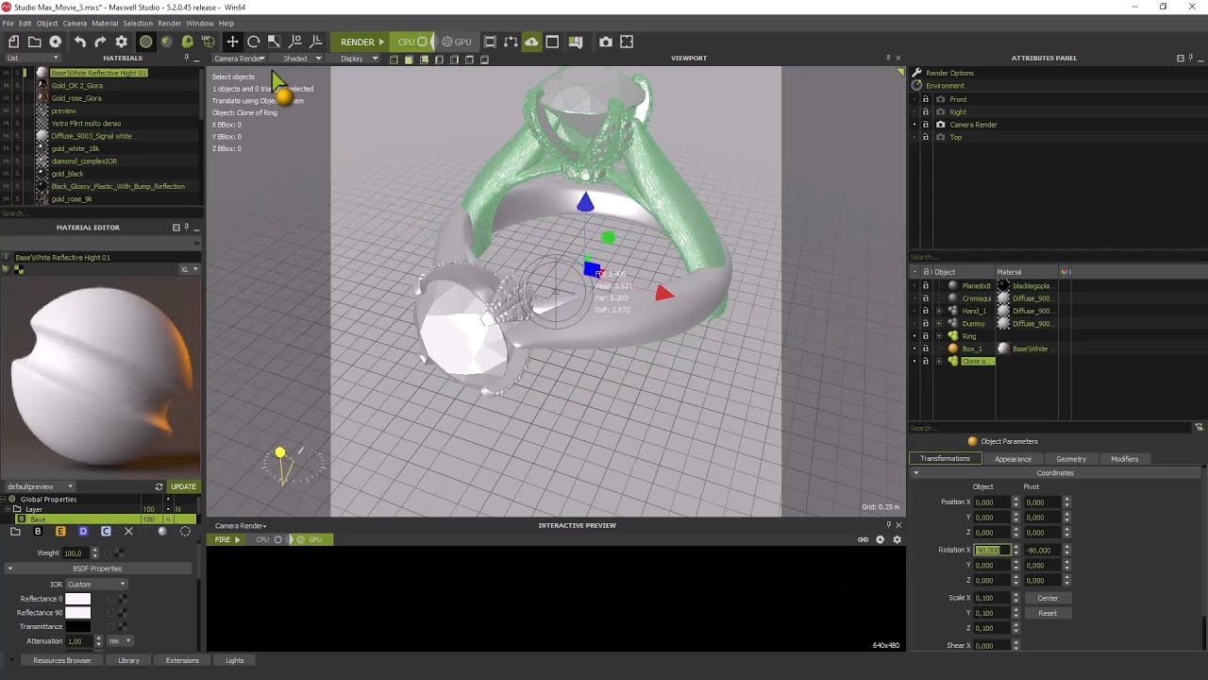
Task: Open the Resources Browser panel button
Action: tap(62, 660)
